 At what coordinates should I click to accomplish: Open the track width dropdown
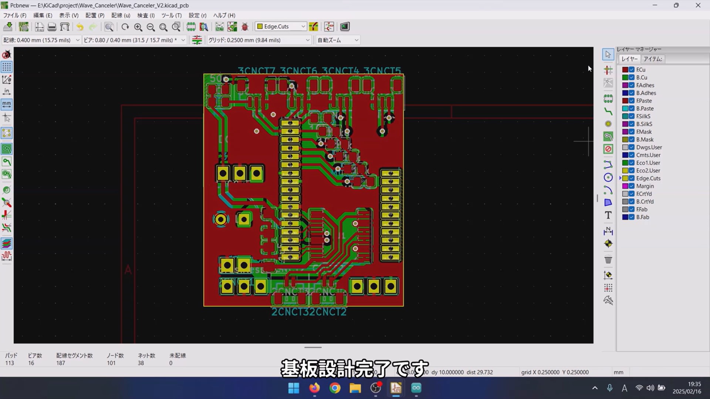77,40
